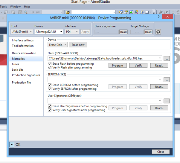
Task: Click the Erase now button
Action: coord(78,45)
